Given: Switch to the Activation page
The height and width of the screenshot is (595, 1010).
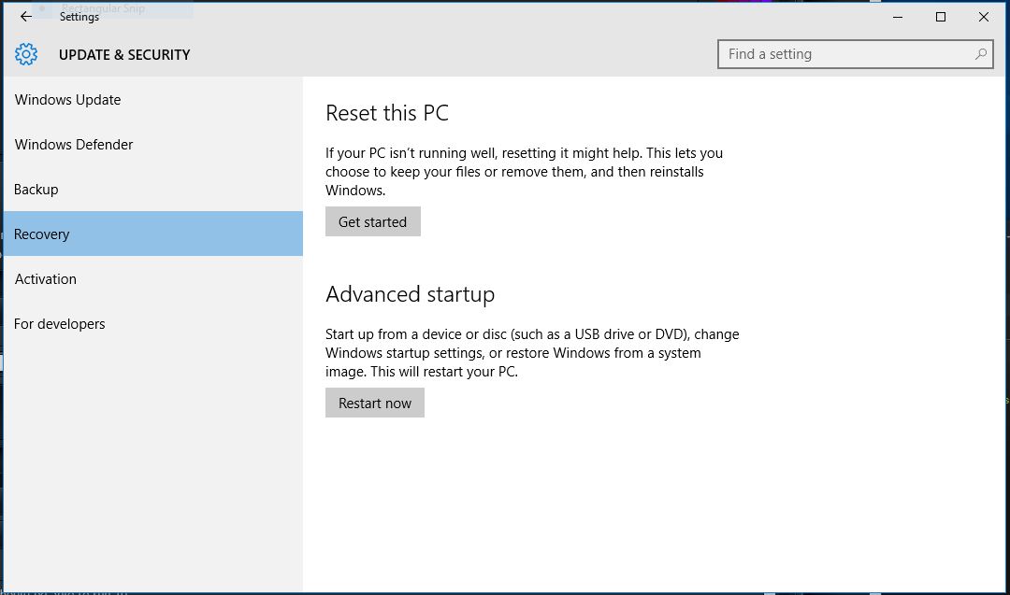Looking at the screenshot, I should tap(46, 279).
